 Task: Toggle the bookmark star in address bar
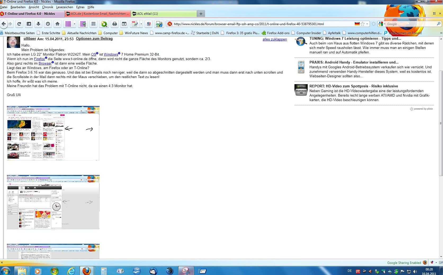pyautogui.click(x=363, y=24)
